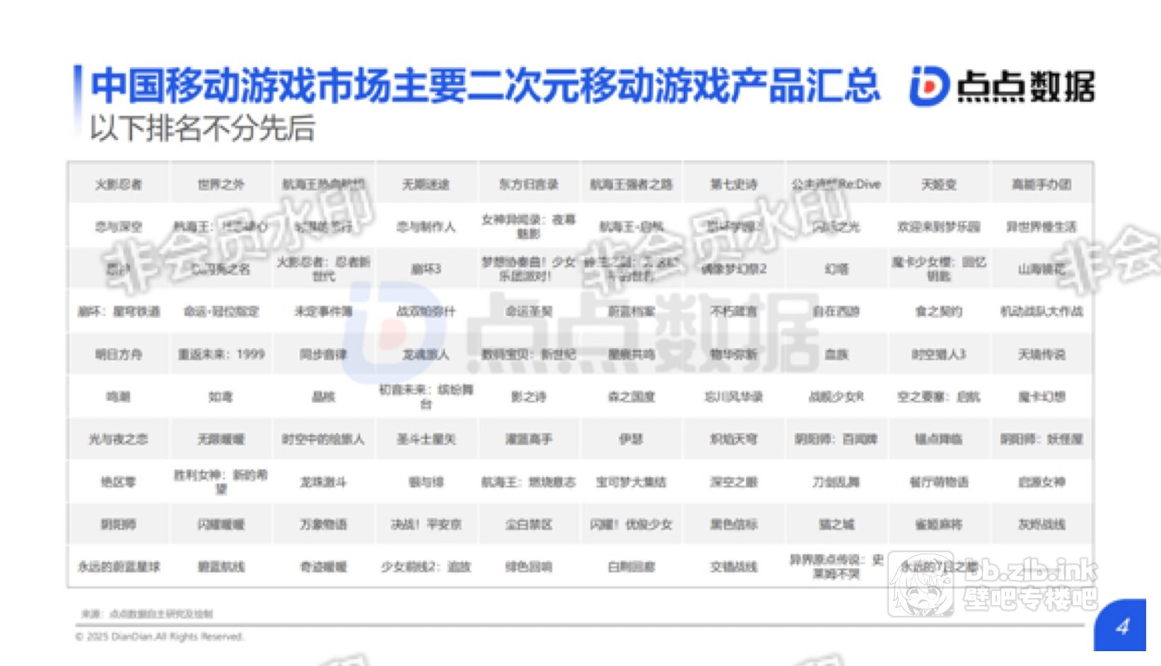Click the 影之诗 cell

coord(528,397)
